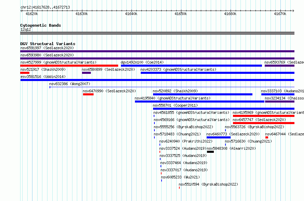The width and height of the screenshot is (304, 201).
Task: Click the 12q12 cytogenetic band bar
Action: click(x=157, y=33)
